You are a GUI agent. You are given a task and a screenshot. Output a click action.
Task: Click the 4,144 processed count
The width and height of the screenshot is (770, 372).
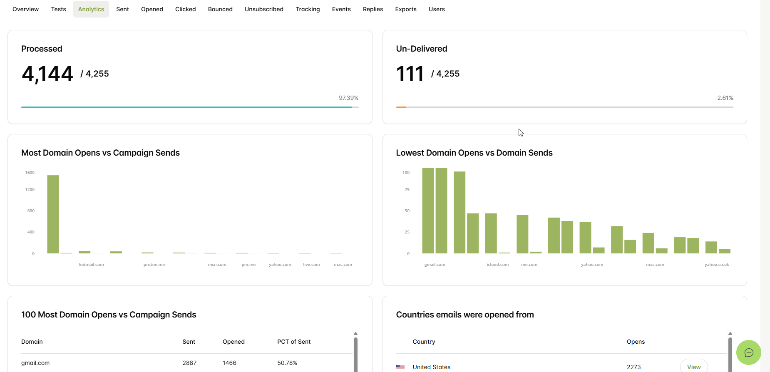point(47,74)
